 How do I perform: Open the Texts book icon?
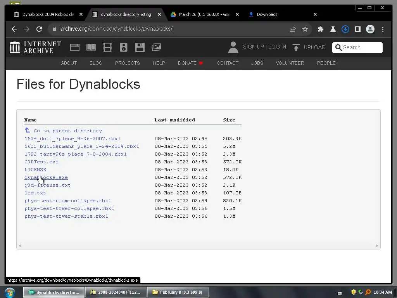click(91, 47)
